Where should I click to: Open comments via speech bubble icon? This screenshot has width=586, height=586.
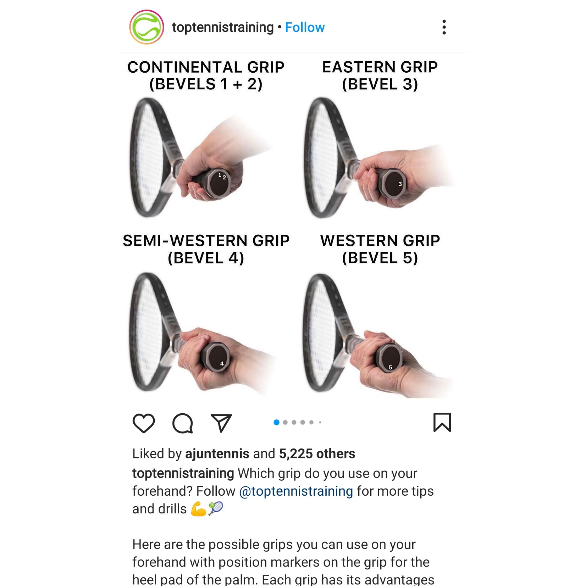[183, 423]
